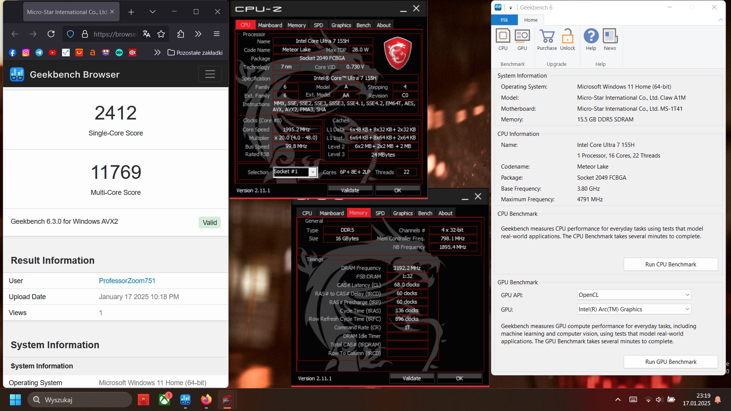
Task: Click the 2412 Single-Core Score value
Action: [116, 113]
